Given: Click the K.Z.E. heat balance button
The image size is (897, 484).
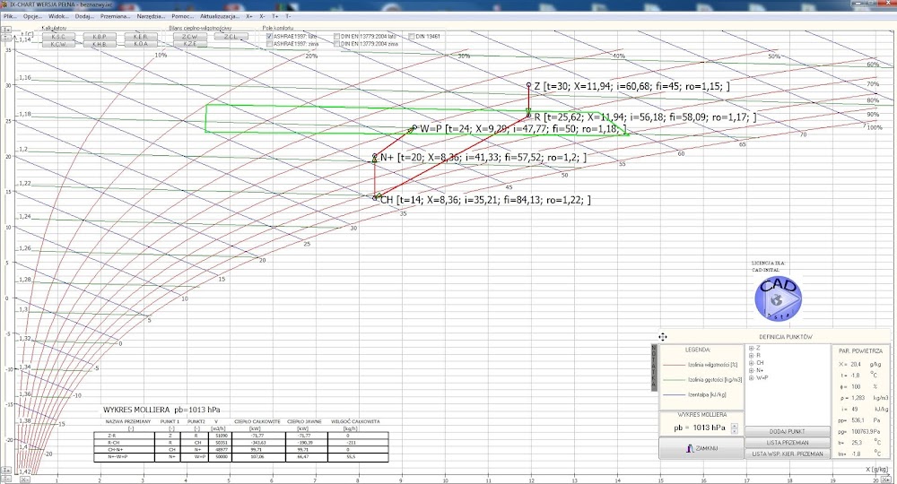Looking at the screenshot, I should tap(189, 44).
